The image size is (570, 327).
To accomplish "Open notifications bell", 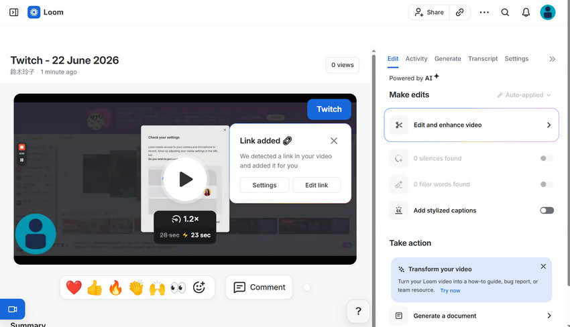I will (x=526, y=12).
